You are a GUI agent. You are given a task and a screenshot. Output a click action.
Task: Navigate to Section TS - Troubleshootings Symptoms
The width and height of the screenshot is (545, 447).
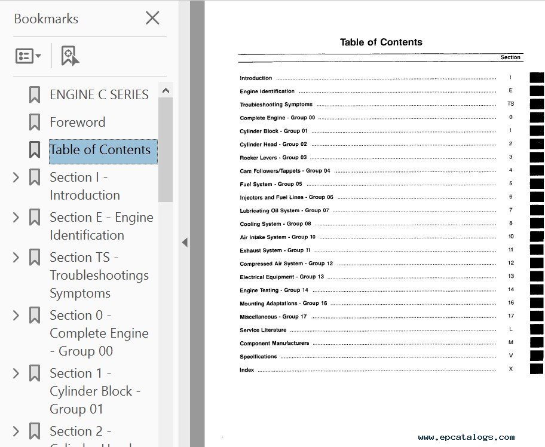[99, 275]
